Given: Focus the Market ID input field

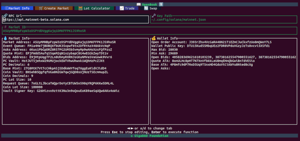Looking at the screenshot, I should (x=149, y=31).
